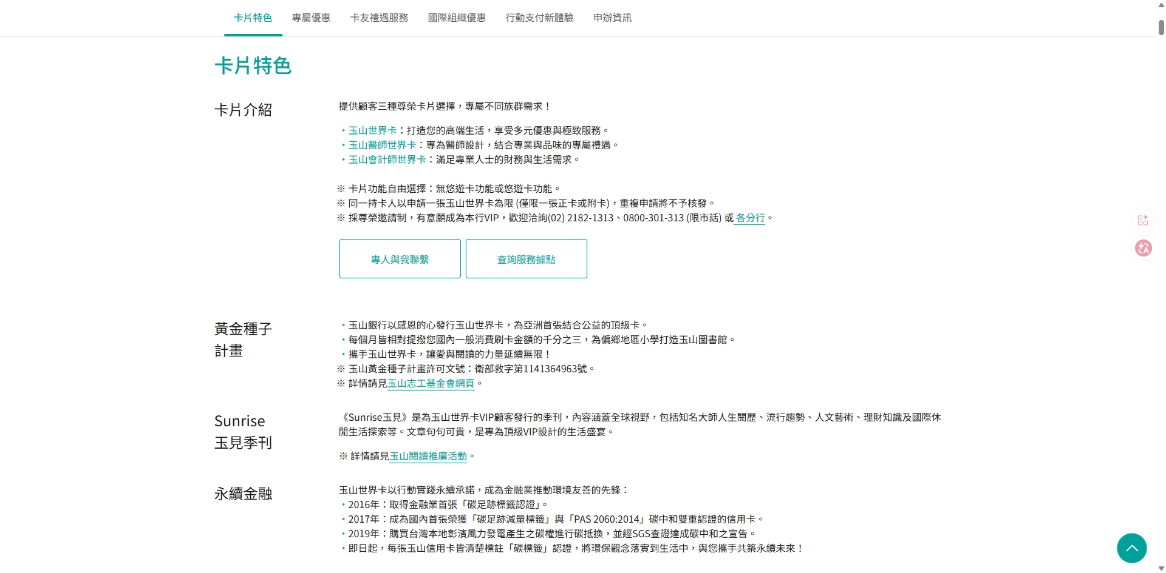Screen dimensions: 1166x573
Task: Click the 黃金種子計畫 section heading
Action: click(x=244, y=340)
